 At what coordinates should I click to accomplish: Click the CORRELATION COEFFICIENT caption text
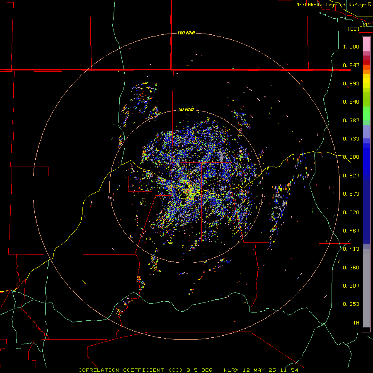pos(121,370)
